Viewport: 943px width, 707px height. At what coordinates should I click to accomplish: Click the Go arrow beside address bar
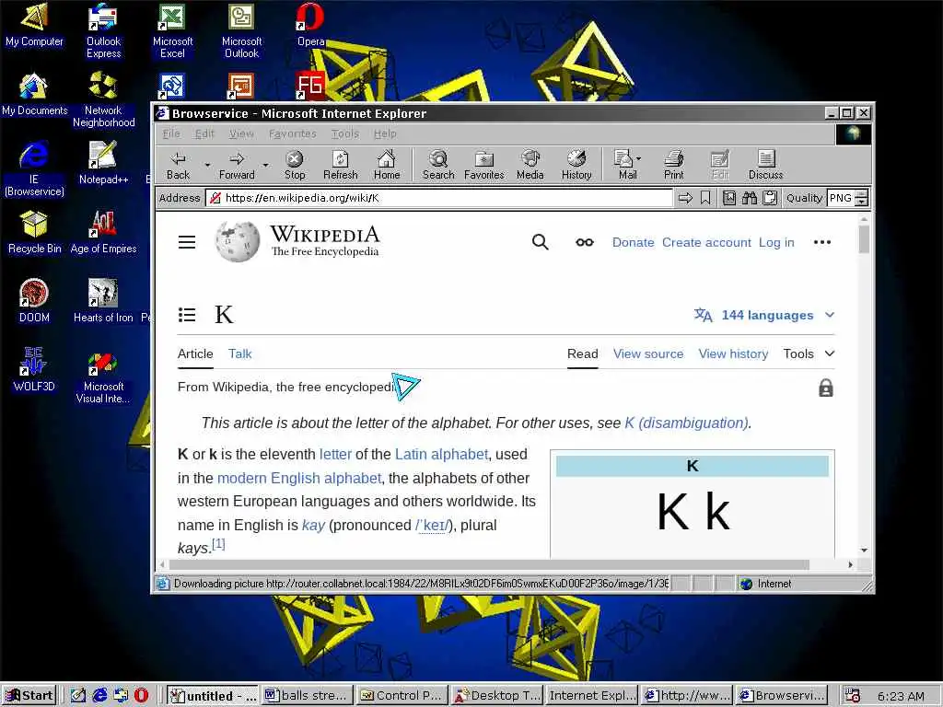685,198
